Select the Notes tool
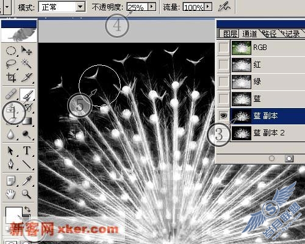This screenshot has width=305, height=244. [11, 181]
